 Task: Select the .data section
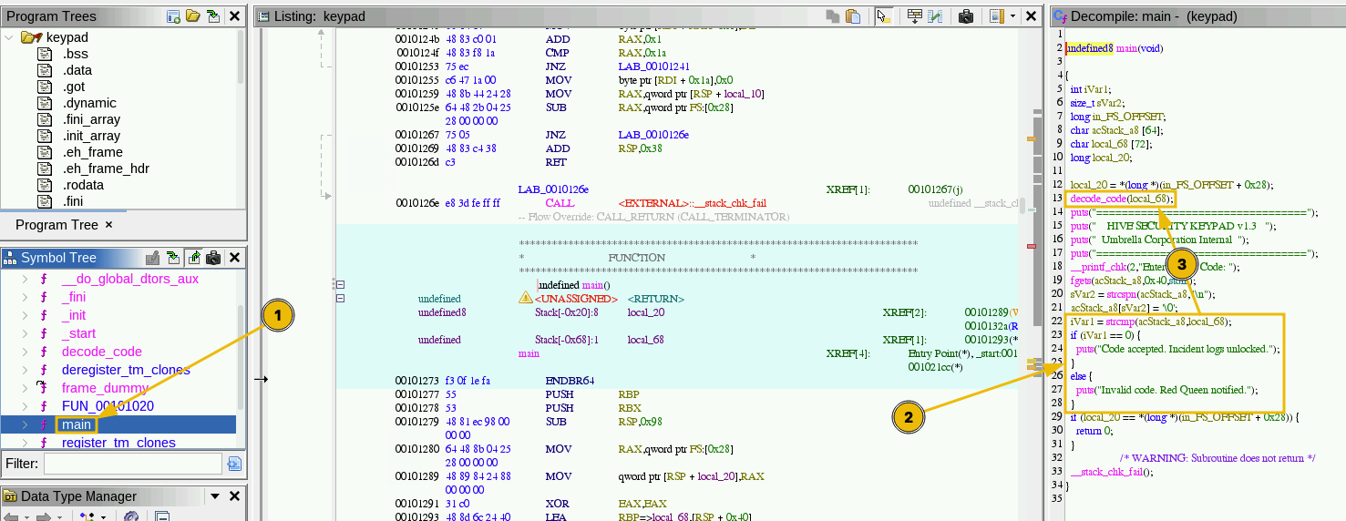point(77,70)
